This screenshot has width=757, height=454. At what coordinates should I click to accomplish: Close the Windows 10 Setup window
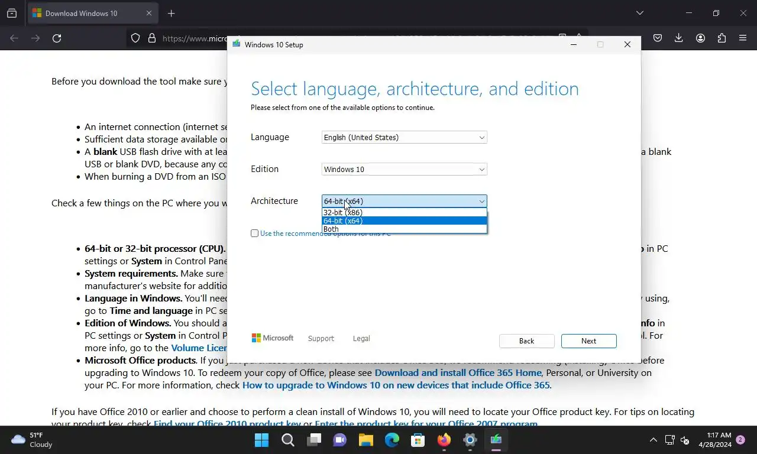(x=627, y=44)
